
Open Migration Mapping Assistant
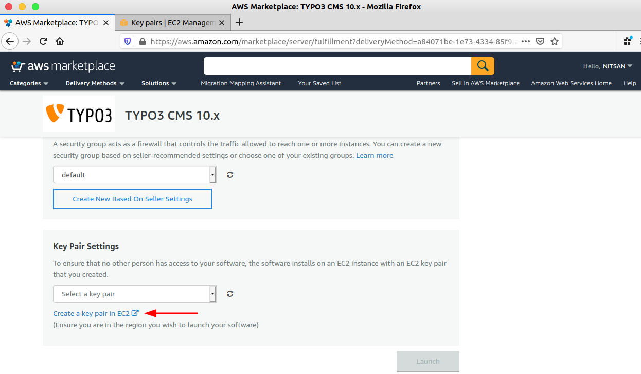[241, 83]
